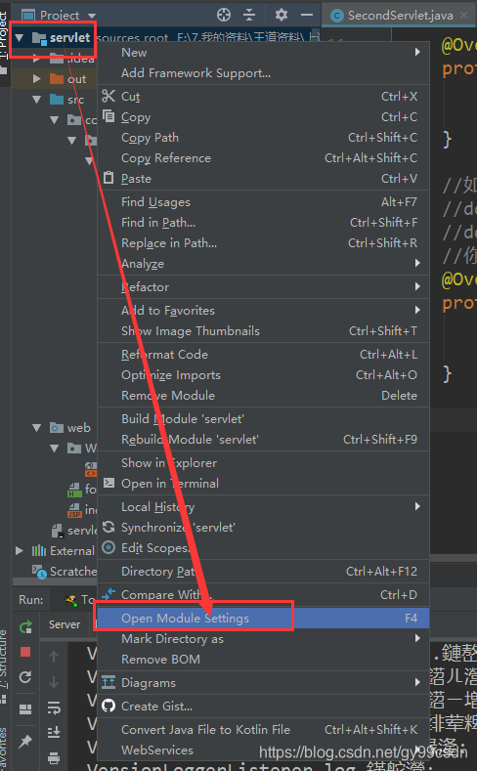Image resolution: width=477 pixels, height=771 pixels.
Task: Switch to the Server tab in Run panel
Action: coord(65,624)
